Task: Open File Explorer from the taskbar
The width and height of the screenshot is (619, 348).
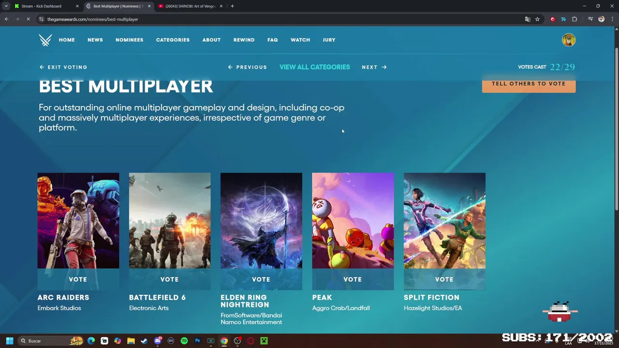Action: pyautogui.click(x=131, y=341)
